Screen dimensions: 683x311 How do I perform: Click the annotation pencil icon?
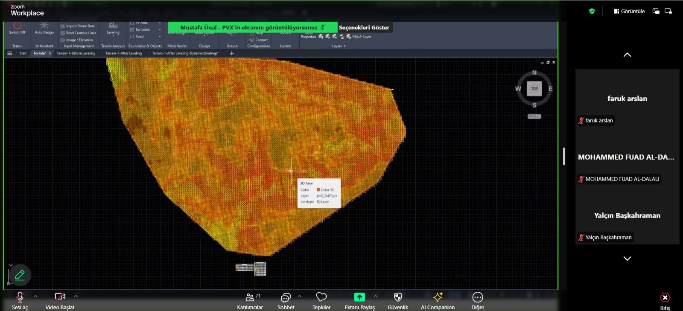pyautogui.click(x=20, y=275)
